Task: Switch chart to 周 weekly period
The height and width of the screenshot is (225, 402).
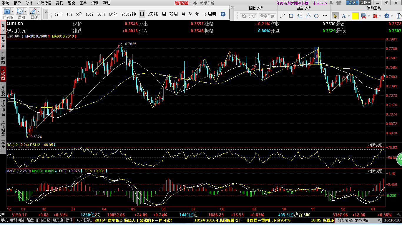Action: coord(164,14)
